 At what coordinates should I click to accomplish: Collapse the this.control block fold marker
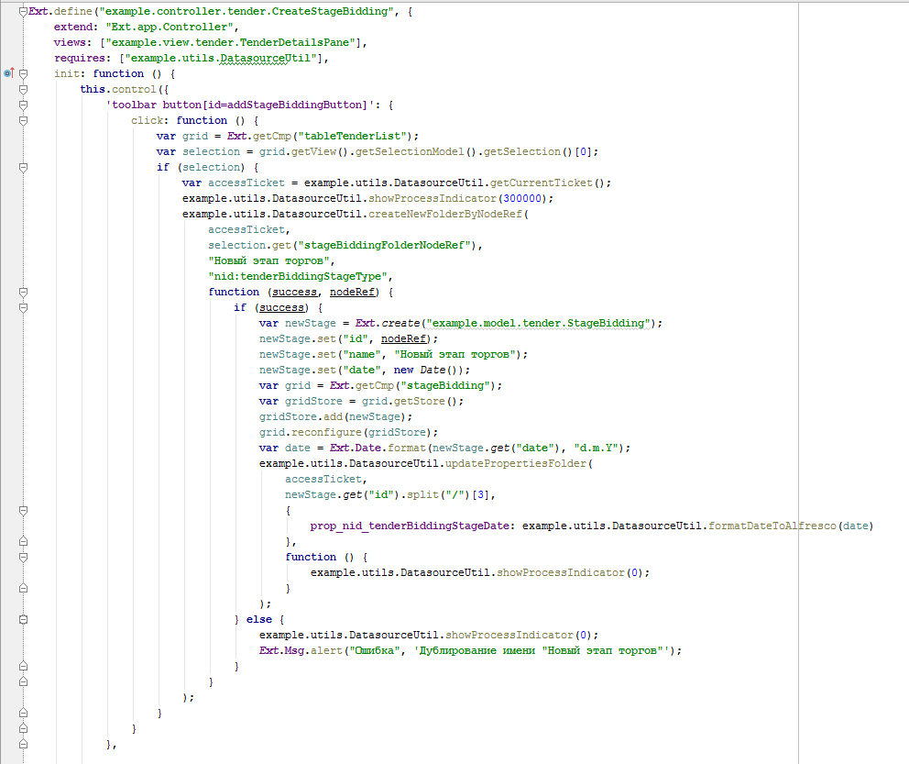point(23,89)
